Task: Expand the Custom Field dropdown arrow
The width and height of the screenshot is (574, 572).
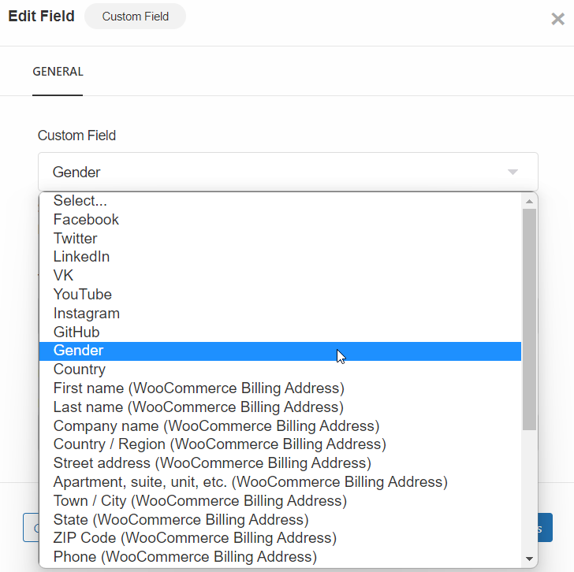Action: coord(512,172)
